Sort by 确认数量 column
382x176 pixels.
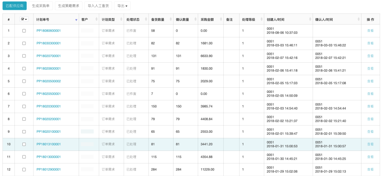(185, 20)
